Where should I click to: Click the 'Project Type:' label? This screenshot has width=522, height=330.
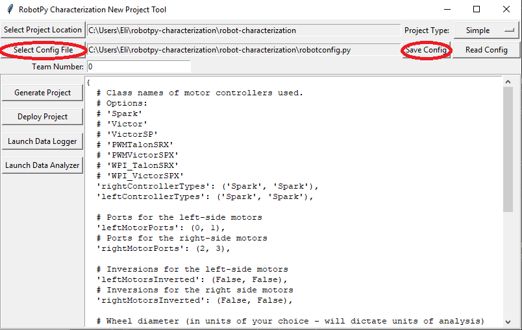point(427,30)
